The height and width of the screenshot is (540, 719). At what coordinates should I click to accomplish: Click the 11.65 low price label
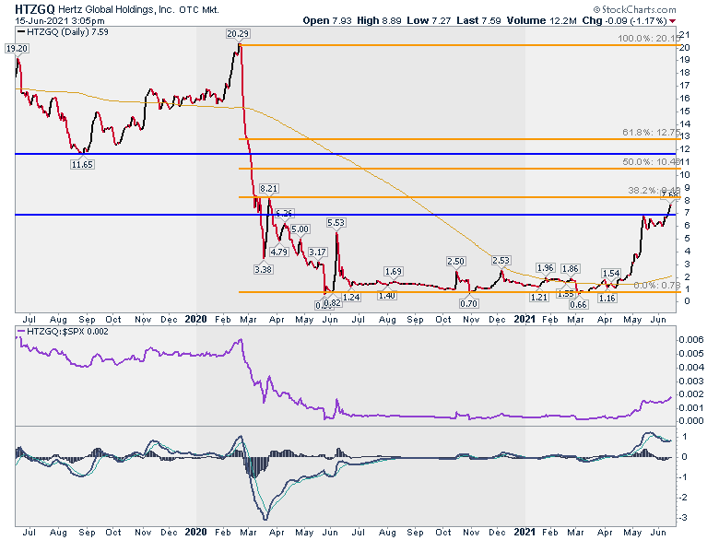pyautogui.click(x=82, y=164)
